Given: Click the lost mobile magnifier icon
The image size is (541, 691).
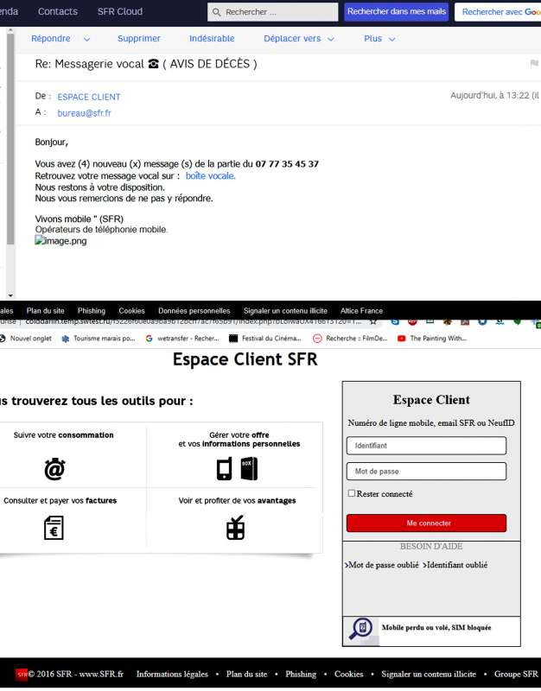Looking at the screenshot, I should (x=360, y=629).
